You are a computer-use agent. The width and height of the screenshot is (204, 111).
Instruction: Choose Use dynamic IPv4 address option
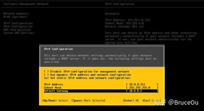(87, 75)
